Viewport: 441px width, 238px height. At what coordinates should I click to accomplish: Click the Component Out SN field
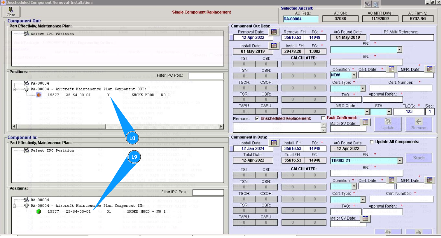(366, 62)
